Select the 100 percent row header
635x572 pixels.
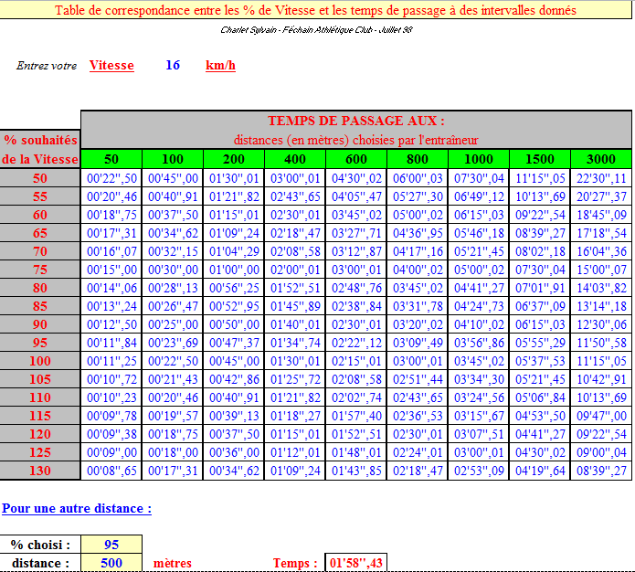(40, 361)
